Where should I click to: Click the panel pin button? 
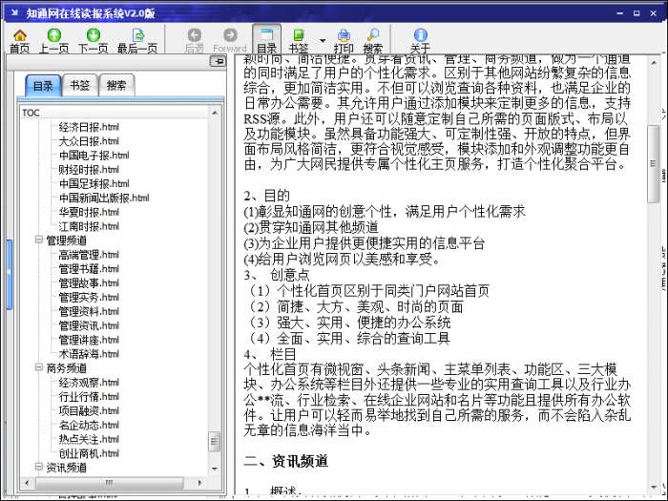(x=219, y=61)
